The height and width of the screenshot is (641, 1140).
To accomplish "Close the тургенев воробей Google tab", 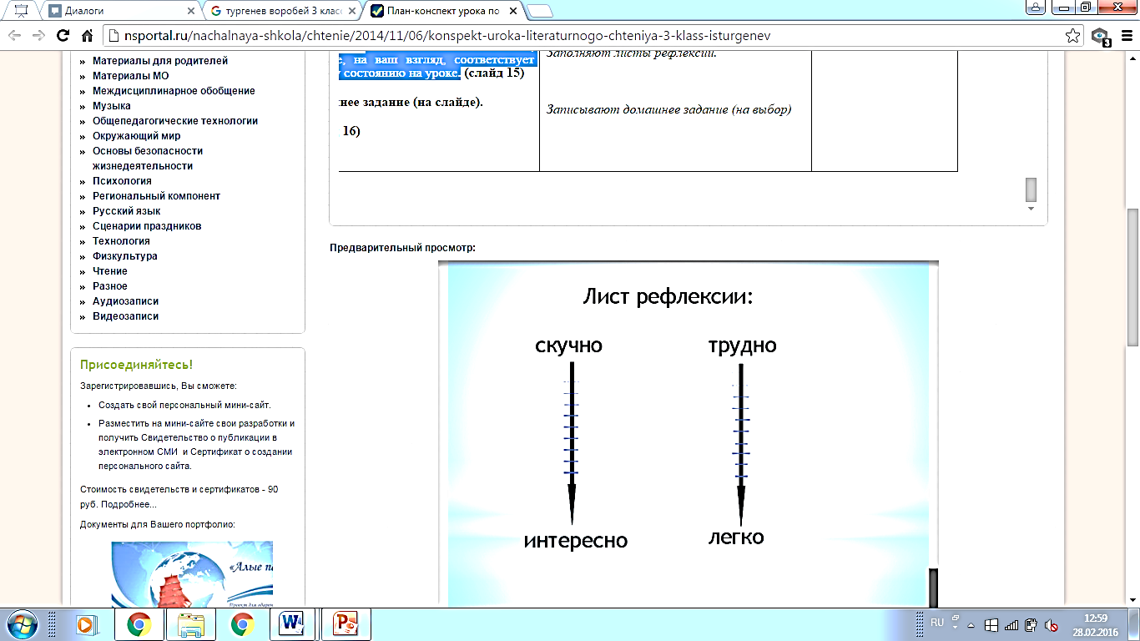I will 354,11.
